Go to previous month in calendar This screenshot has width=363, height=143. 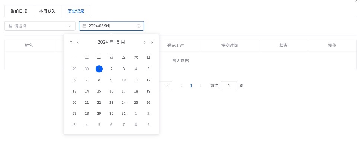pos(78,42)
